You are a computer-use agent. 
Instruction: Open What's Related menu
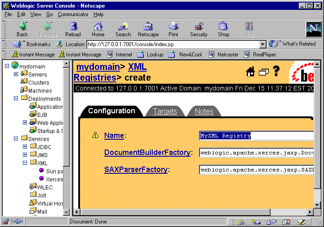coord(292,44)
